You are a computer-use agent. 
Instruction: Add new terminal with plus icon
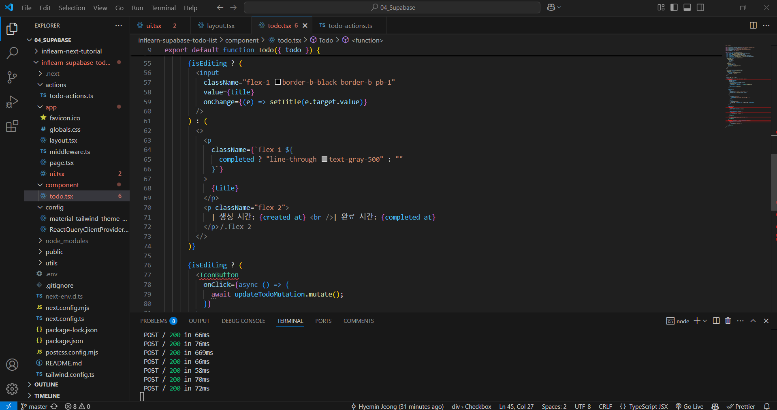coord(697,320)
